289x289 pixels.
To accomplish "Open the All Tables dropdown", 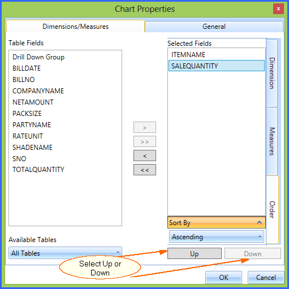I will (x=65, y=253).
